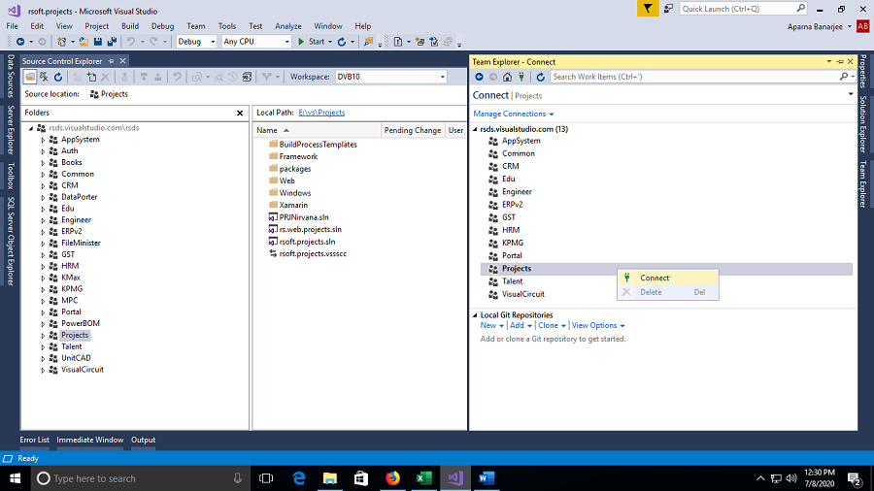Click the search magnifier in Team Explorer
This screenshot has height=491, width=874.
coord(844,77)
